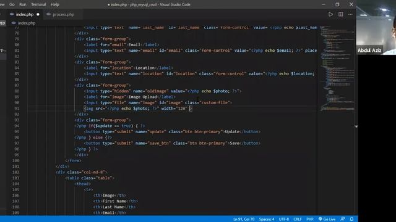Click the unsaved dot on index.php tab

pos(38,14)
